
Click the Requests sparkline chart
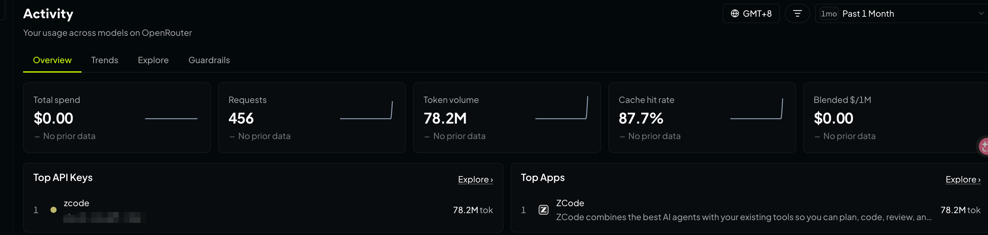coord(366,110)
